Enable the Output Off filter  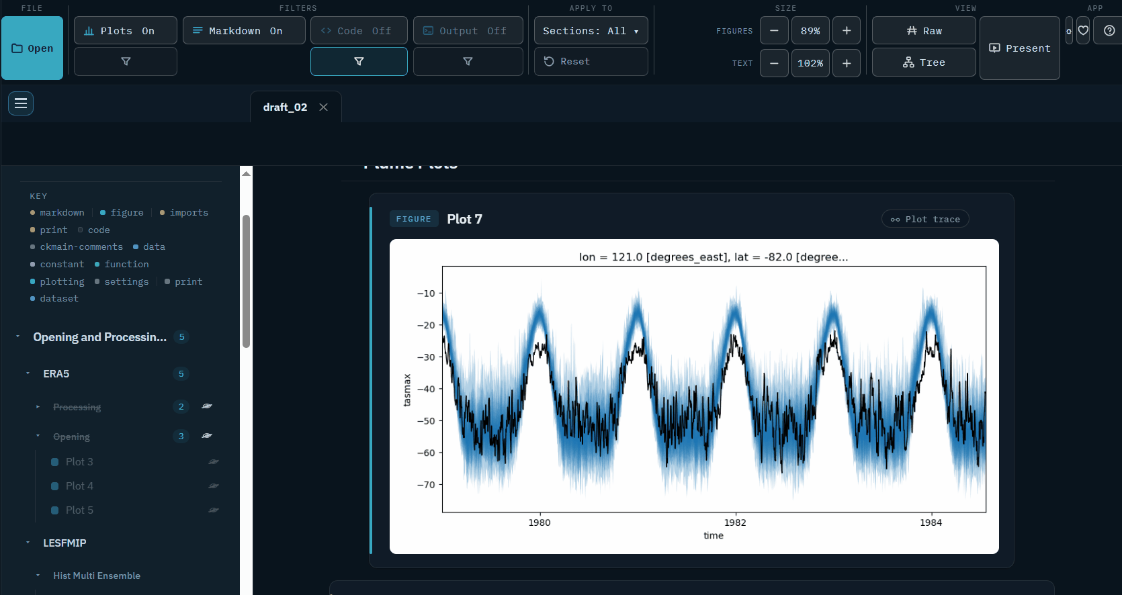point(468,31)
